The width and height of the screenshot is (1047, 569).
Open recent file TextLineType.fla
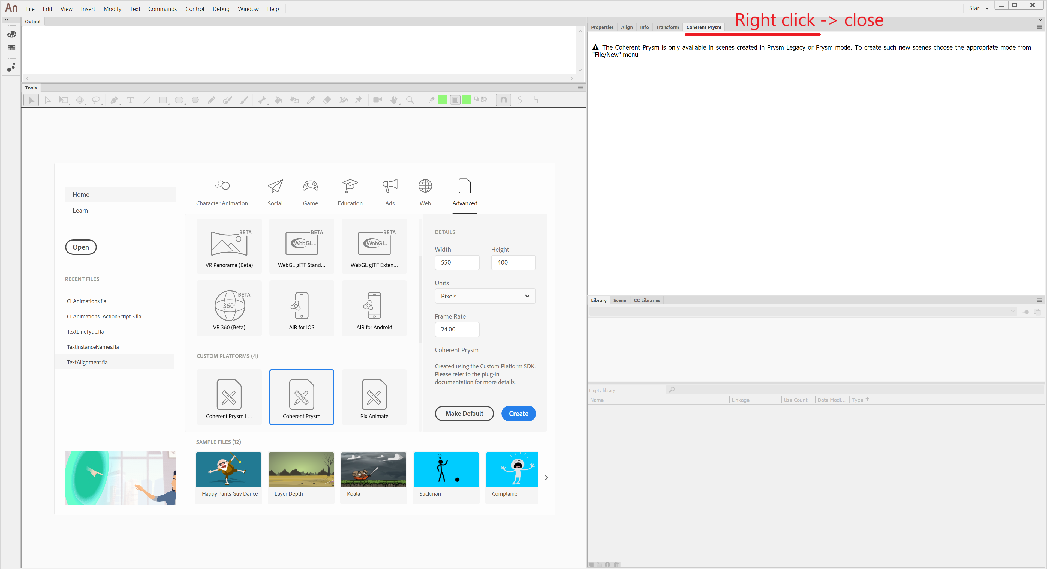point(85,332)
